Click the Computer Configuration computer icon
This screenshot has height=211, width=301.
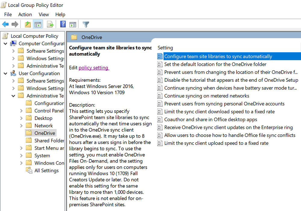13,44
